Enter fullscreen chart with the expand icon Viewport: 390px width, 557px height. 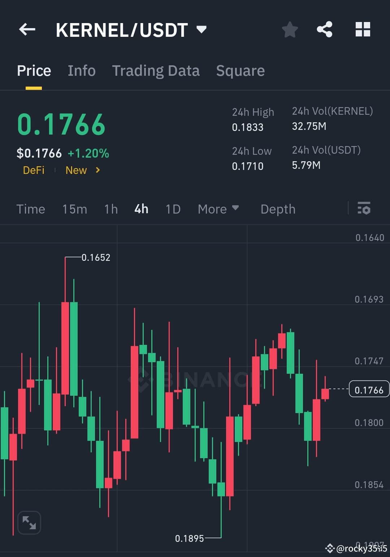click(x=29, y=522)
